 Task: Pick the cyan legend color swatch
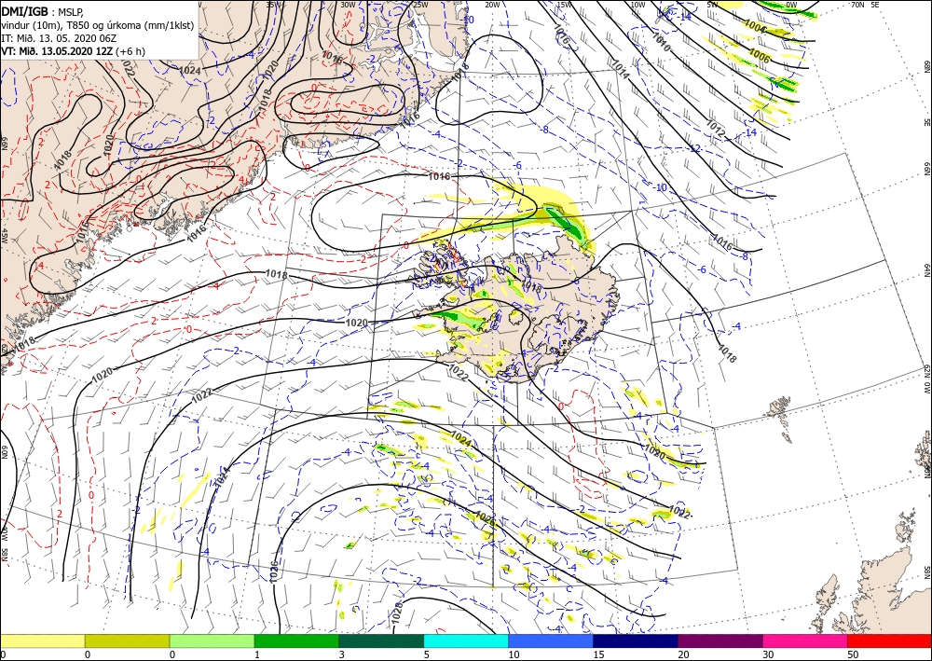pos(466,640)
